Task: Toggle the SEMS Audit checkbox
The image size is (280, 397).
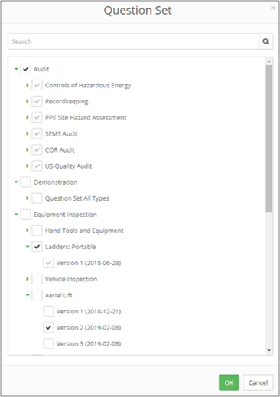Action: (37, 133)
